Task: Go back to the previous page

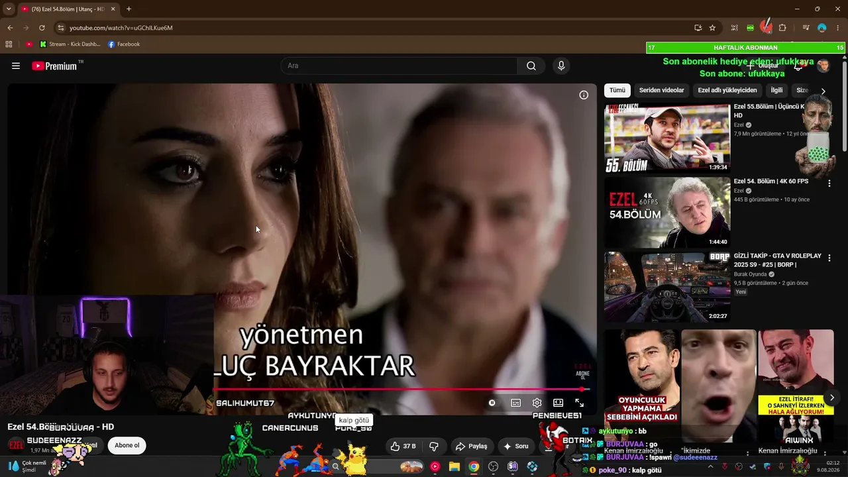Action: click(10, 28)
